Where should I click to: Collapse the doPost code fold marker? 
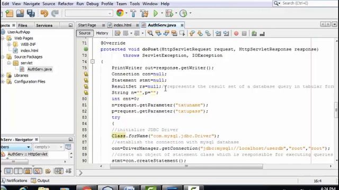pyautogui.click(x=93, y=61)
